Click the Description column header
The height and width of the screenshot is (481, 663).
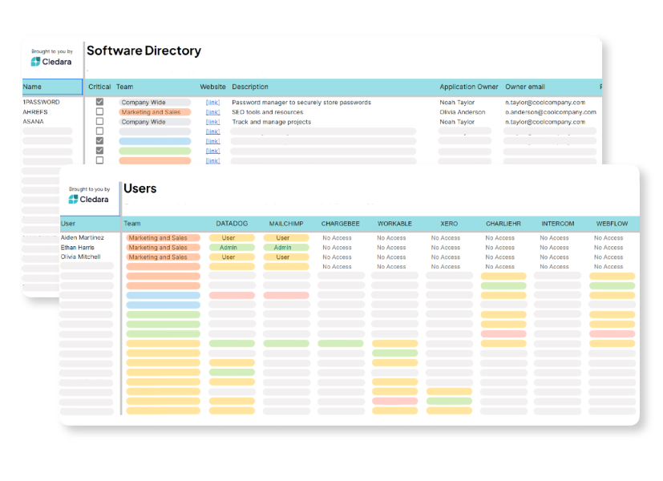coord(250,87)
